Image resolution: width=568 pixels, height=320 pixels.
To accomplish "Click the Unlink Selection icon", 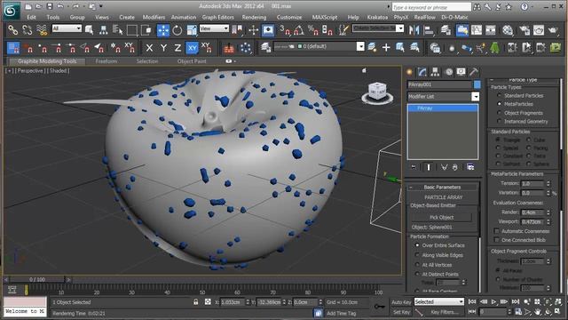I will (28, 30).
